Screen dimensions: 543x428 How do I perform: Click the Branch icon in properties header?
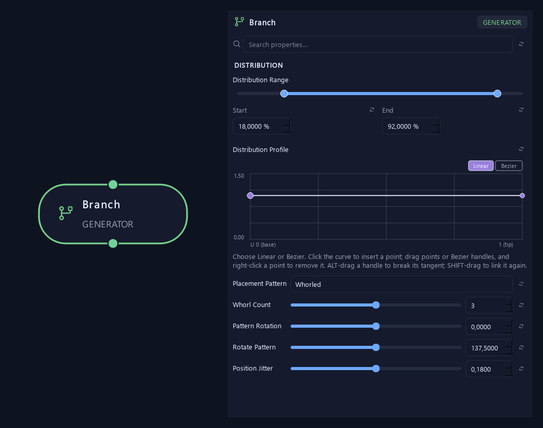click(239, 22)
